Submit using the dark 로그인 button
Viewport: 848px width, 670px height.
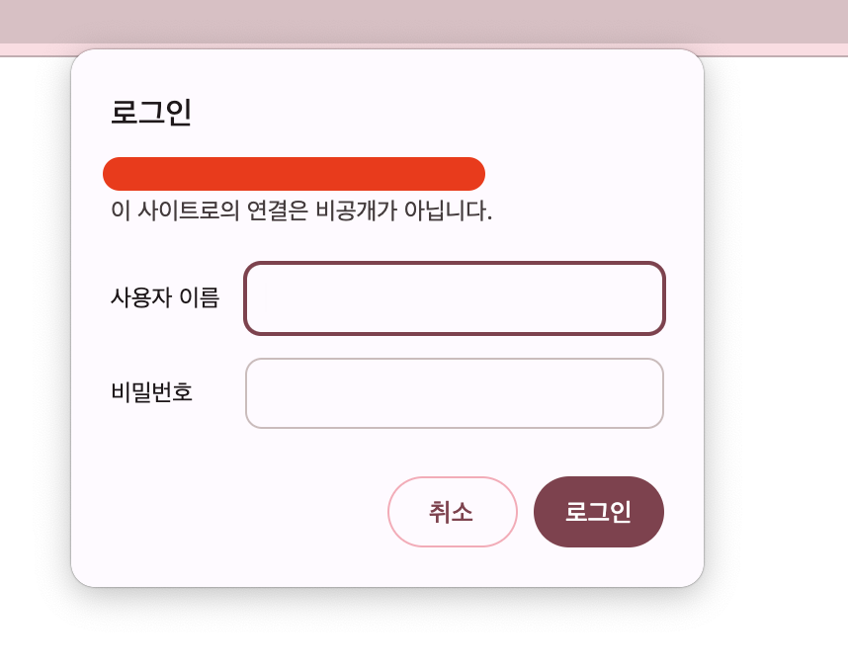(x=599, y=512)
